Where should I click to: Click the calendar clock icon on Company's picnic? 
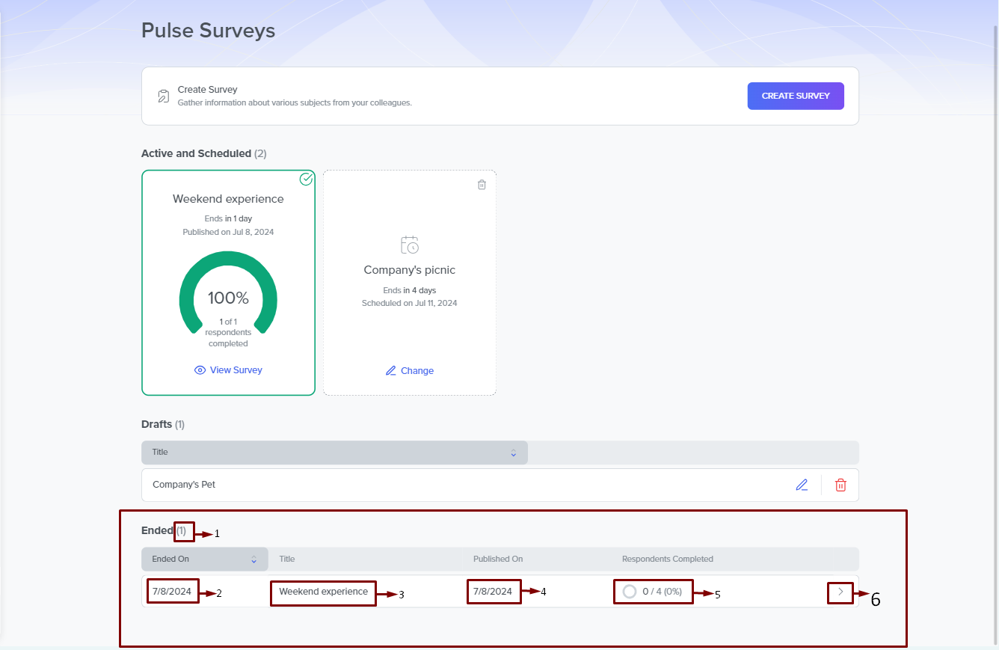(x=409, y=245)
